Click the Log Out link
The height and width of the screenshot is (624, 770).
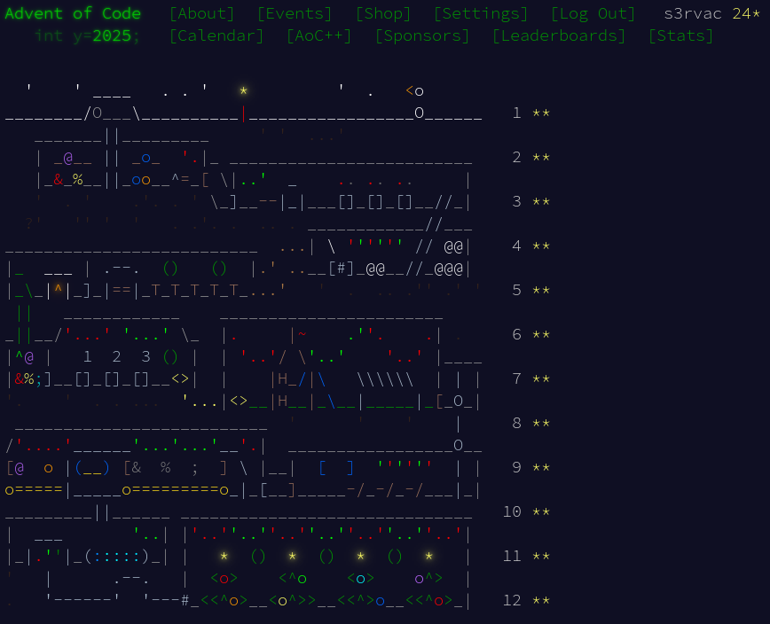pyautogui.click(x=593, y=13)
